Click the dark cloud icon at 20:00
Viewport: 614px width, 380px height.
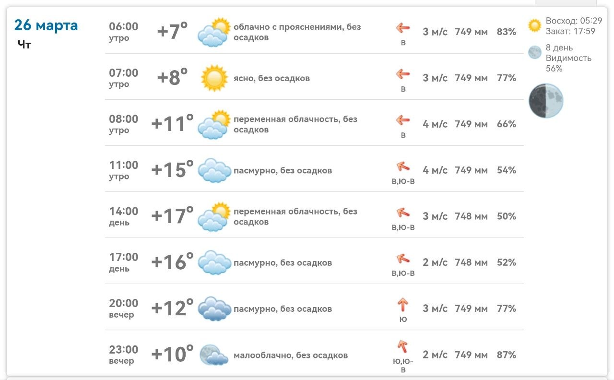pos(214,309)
